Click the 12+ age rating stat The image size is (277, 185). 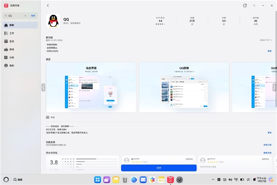[x=224, y=21]
